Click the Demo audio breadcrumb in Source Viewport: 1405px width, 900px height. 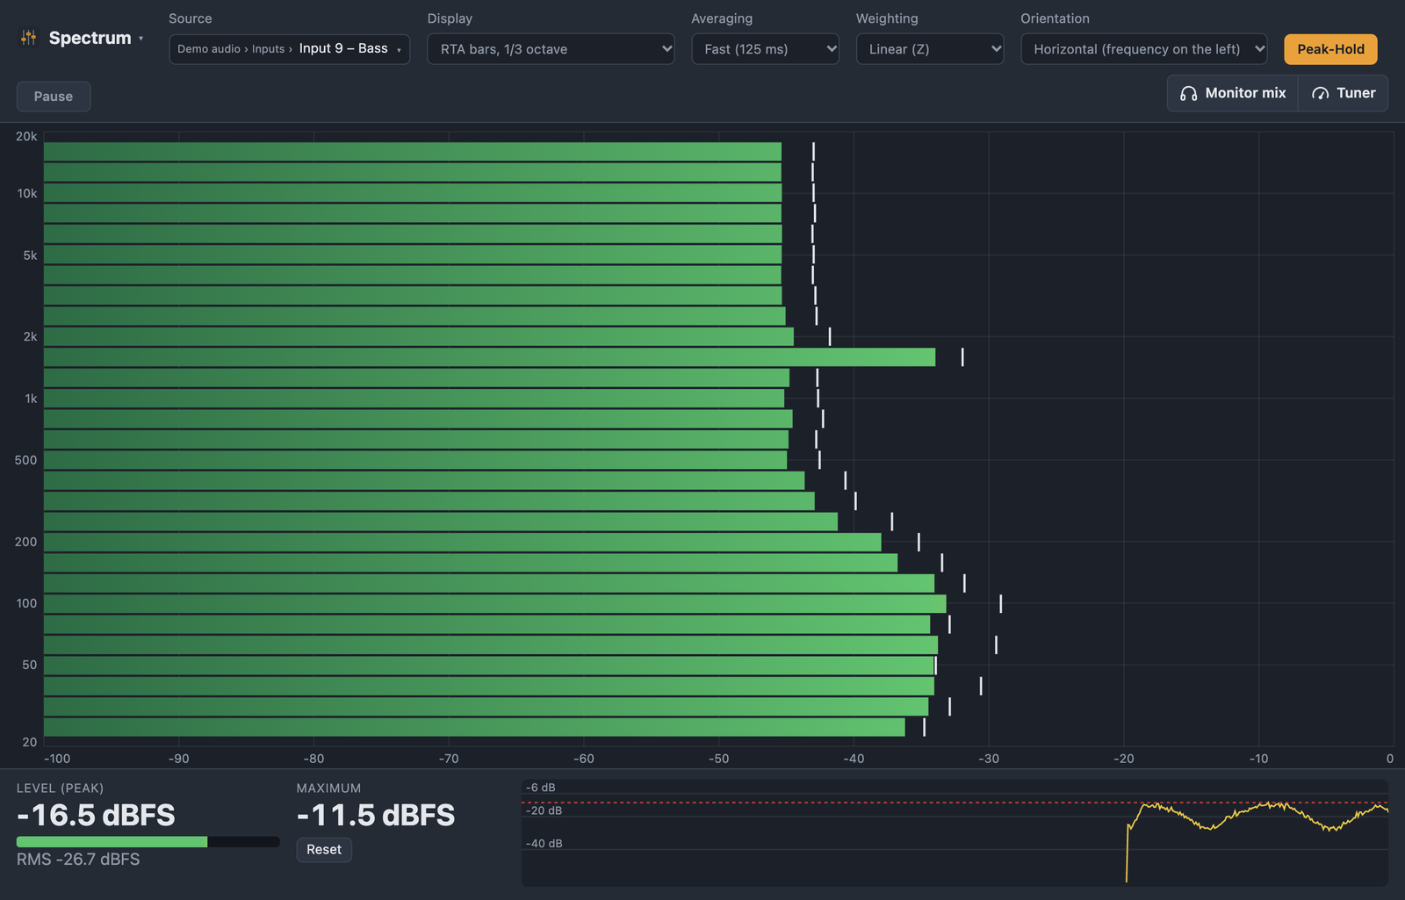tap(209, 49)
